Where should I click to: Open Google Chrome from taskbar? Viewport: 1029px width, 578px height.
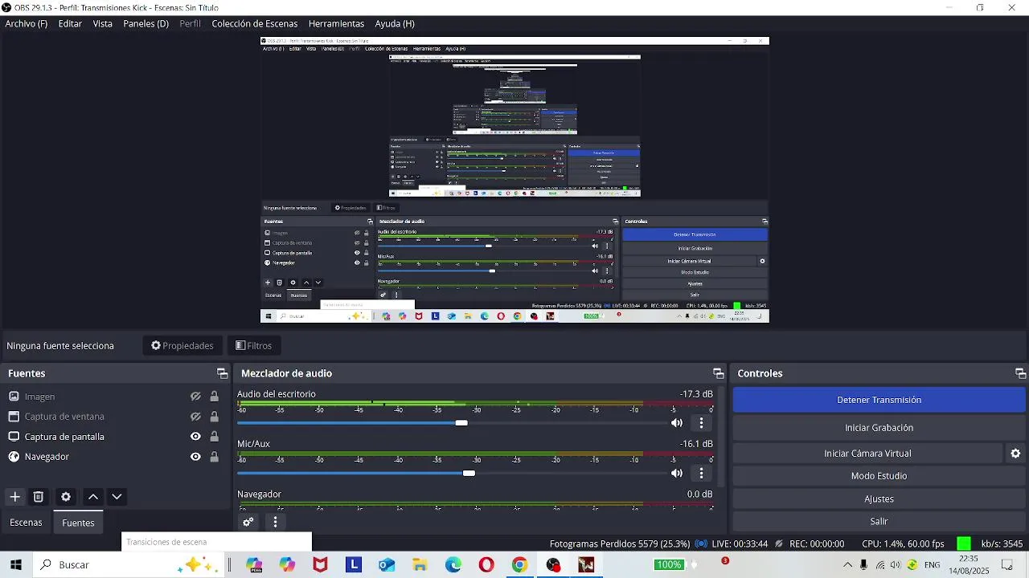click(x=519, y=565)
